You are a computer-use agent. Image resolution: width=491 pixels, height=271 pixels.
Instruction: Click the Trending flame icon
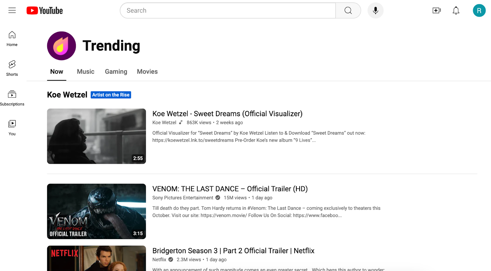61,46
